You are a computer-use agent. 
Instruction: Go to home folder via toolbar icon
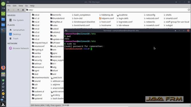click(23, 10)
